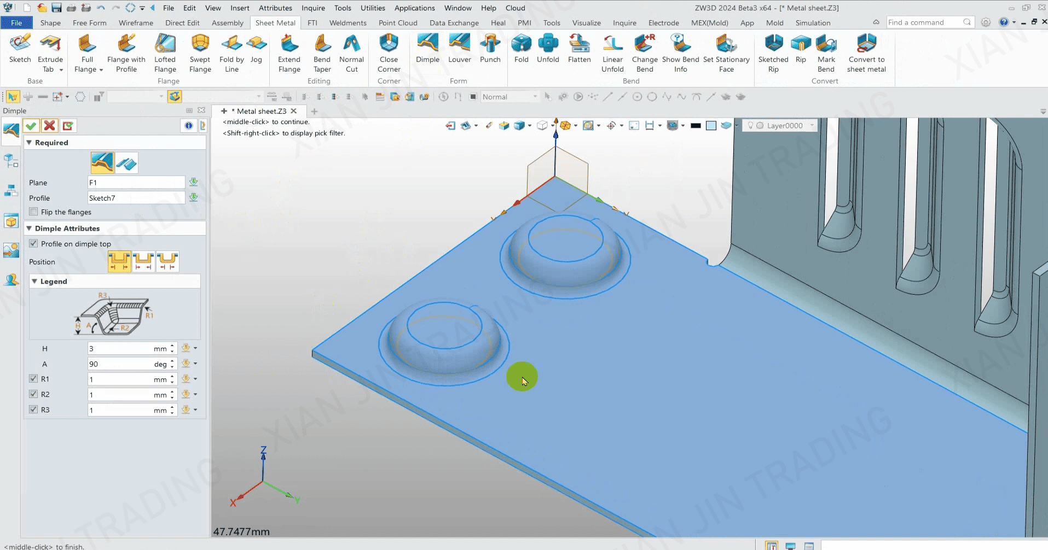Confirm dimple with green checkmark
The width and height of the screenshot is (1048, 550).
coord(31,126)
